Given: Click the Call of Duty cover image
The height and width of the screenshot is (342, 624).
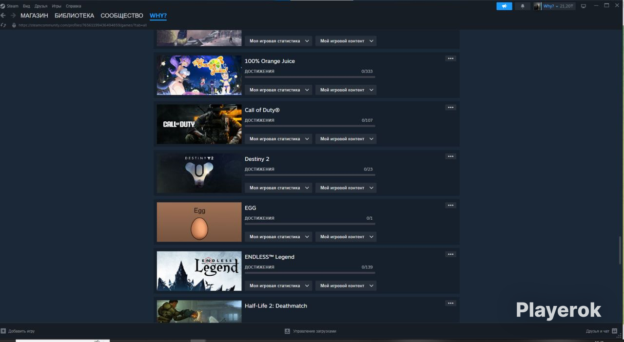Looking at the screenshot, I should [x=199, y=124].
